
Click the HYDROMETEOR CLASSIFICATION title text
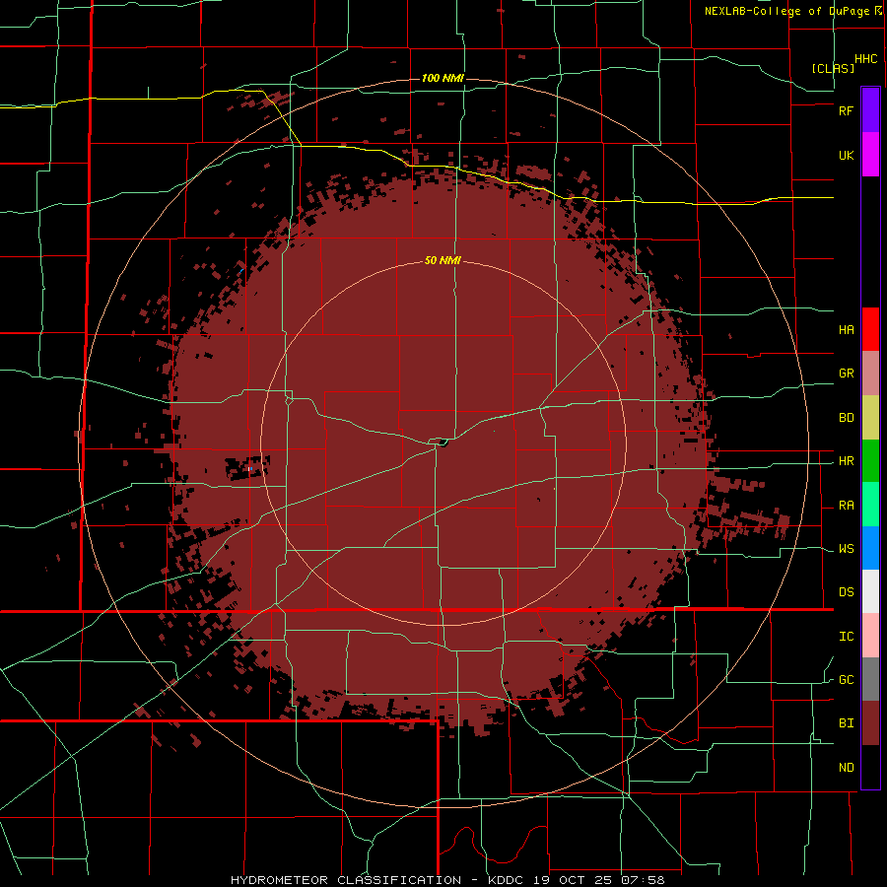[346, 880]
